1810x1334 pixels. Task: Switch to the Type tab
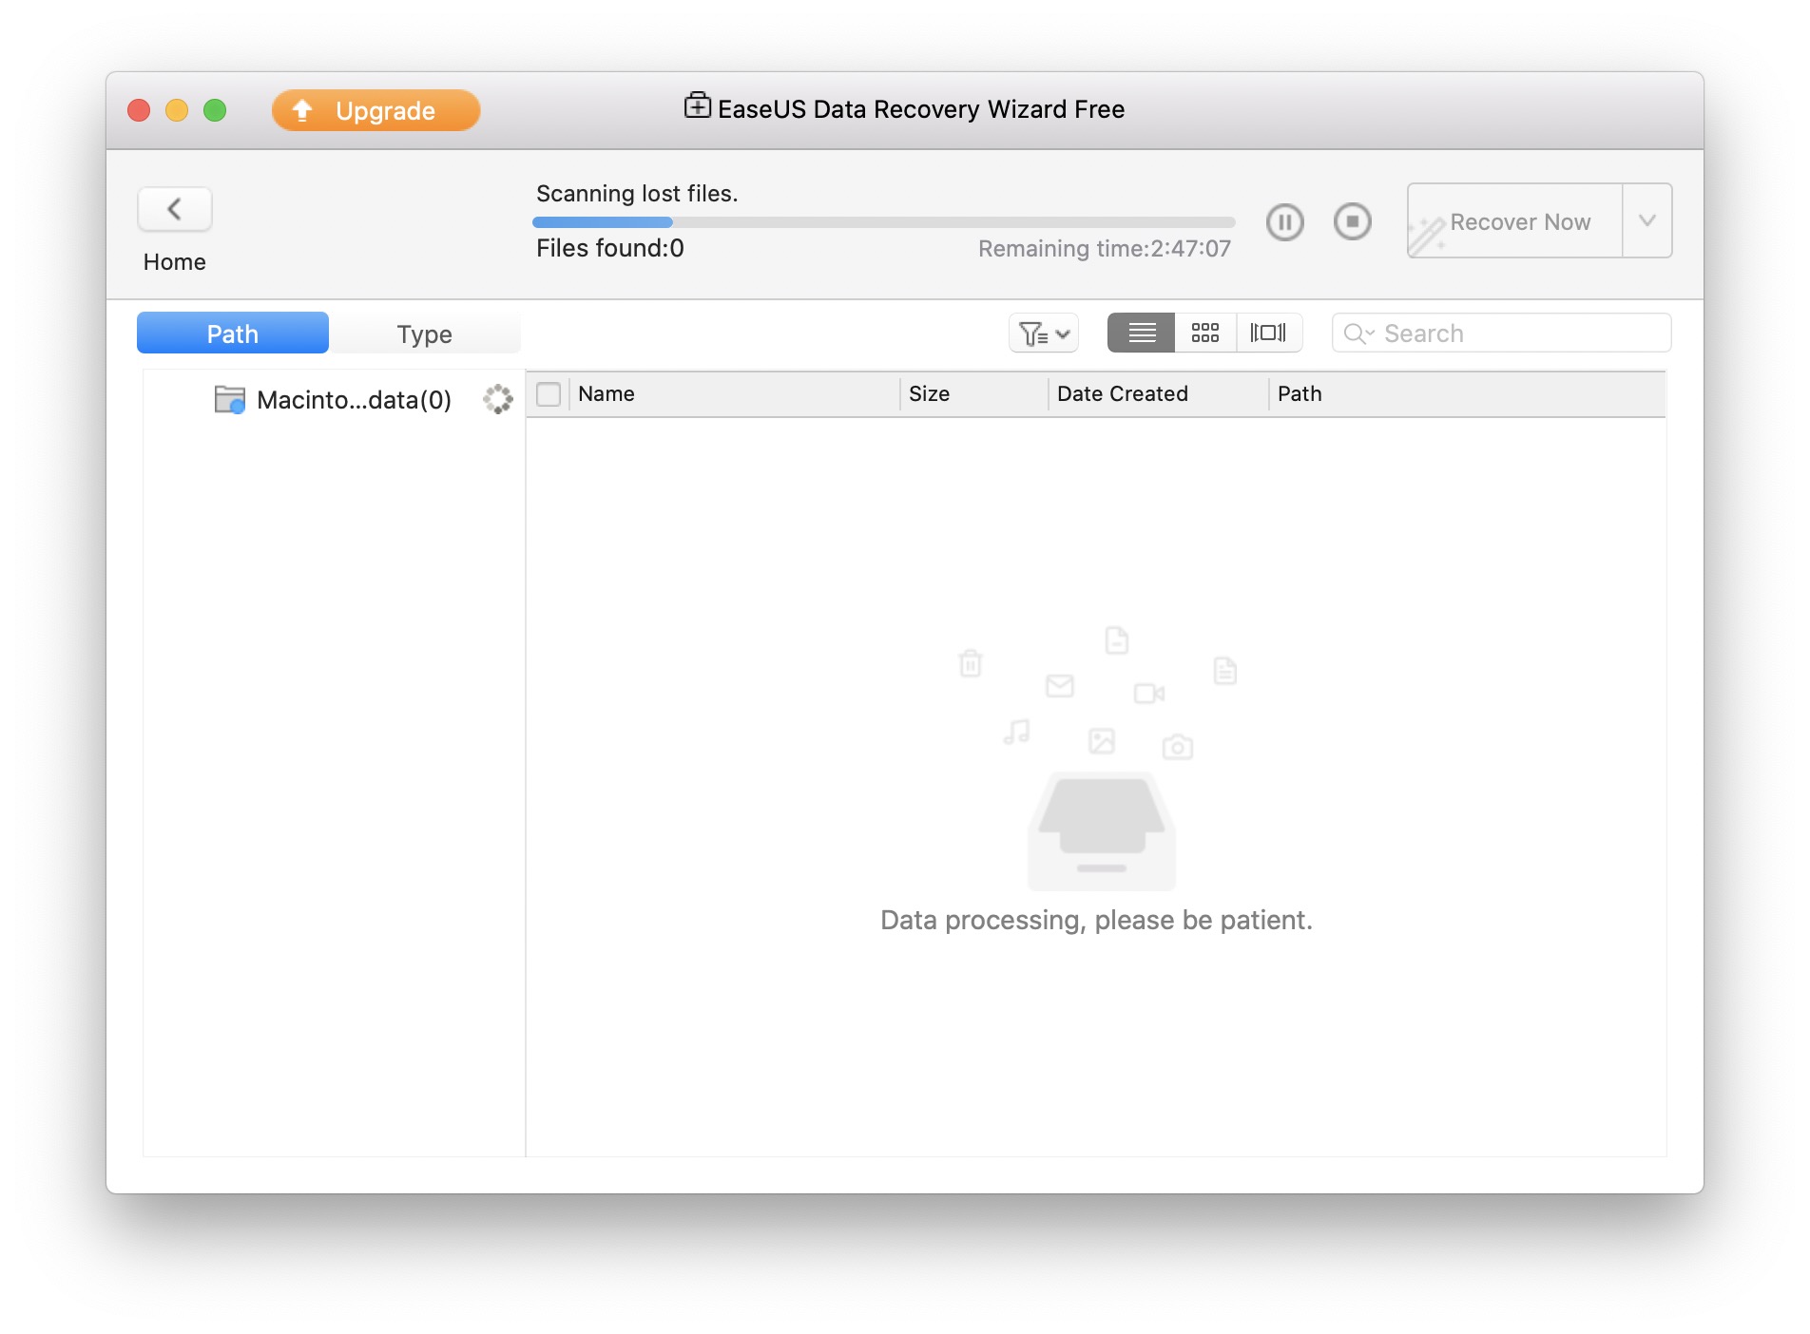(425, 333)
